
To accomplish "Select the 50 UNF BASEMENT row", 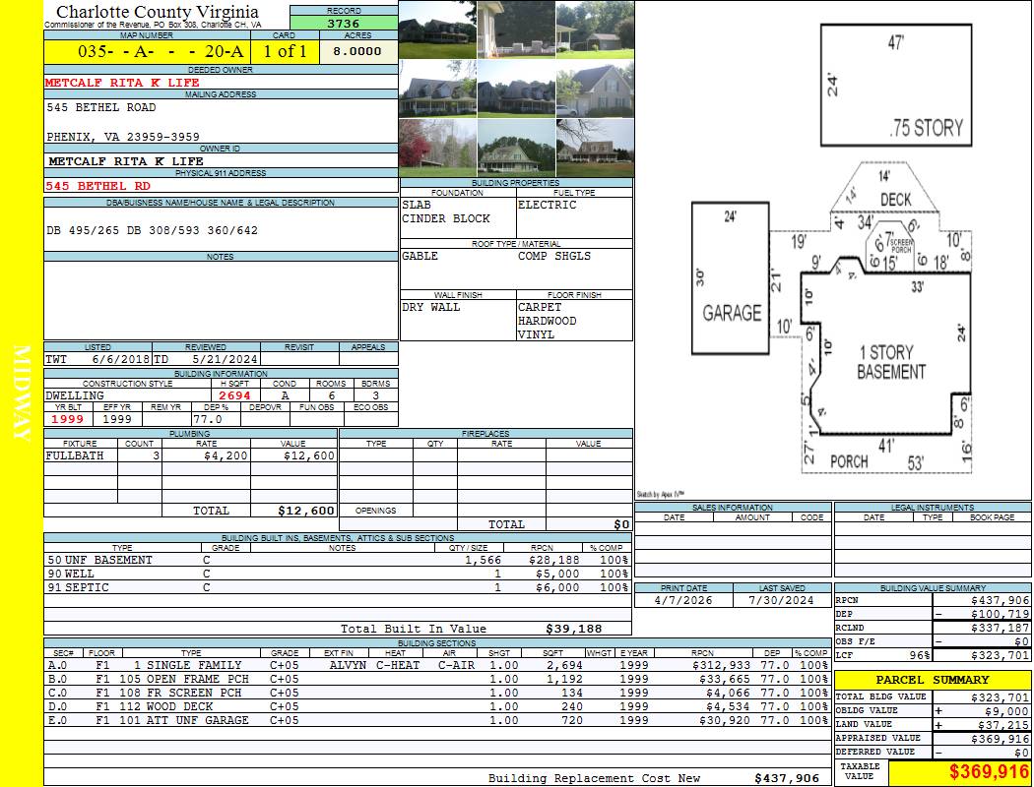I will pos(335,560).
